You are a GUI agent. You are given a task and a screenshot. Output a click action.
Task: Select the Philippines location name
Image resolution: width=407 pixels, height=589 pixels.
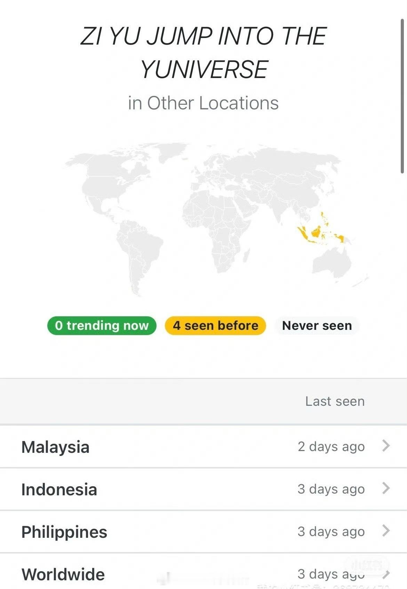64,532
